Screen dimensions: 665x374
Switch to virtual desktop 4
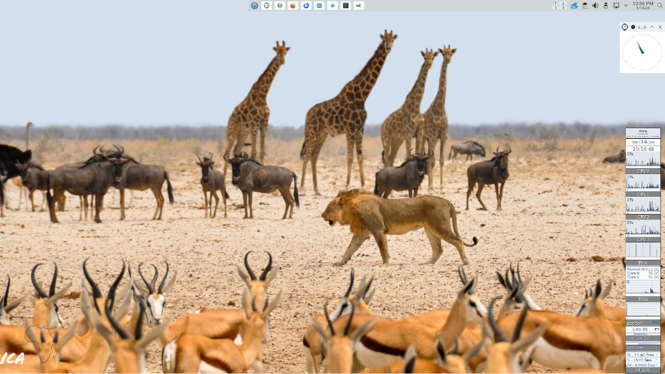click(563, 7)
